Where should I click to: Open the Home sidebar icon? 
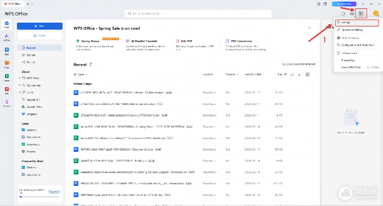pyautogui.click(x=7, y=24)
